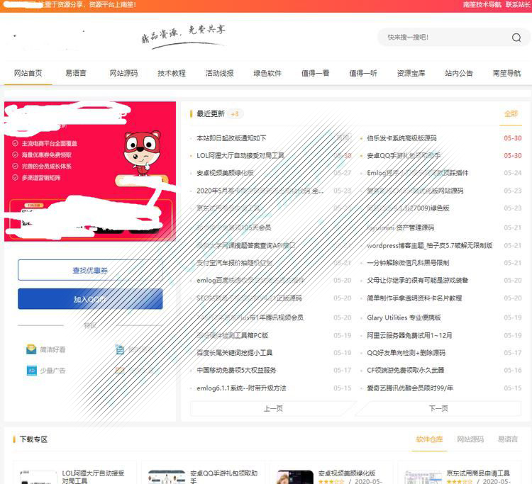Screen dimensions: 532x484
Task: Open 百度长尾关键词挖掘小工具 post
Action: [235, 353]
